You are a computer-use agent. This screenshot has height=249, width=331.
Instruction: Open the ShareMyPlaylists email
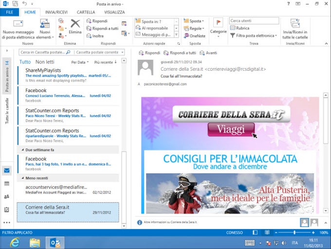[x=69, y=75]
